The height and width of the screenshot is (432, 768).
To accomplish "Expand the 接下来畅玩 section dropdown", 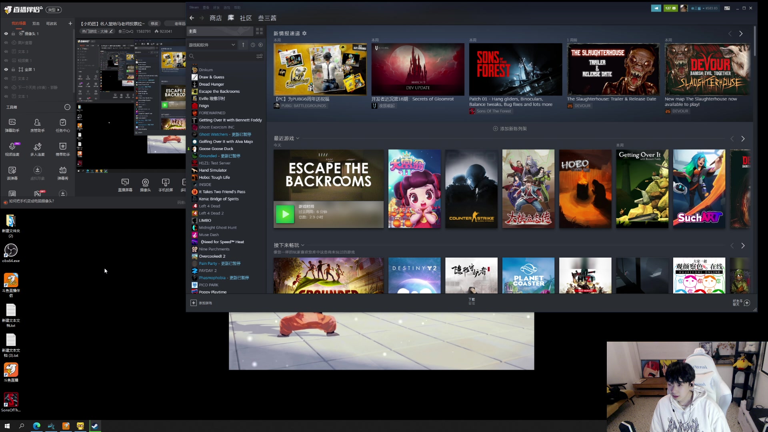I will click(x=303, y=245).
